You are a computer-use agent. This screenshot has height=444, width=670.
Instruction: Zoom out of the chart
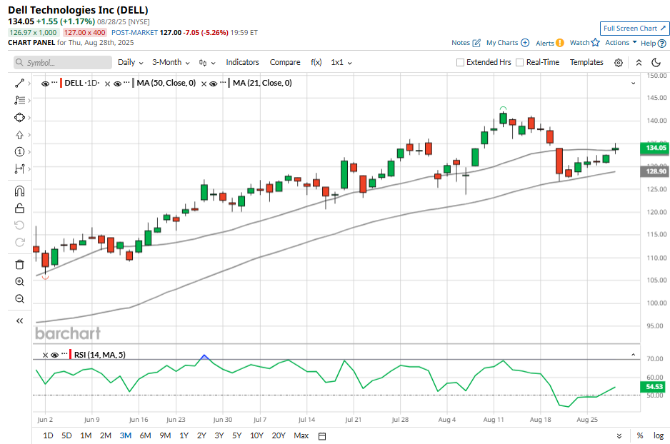tap(19, 299)
